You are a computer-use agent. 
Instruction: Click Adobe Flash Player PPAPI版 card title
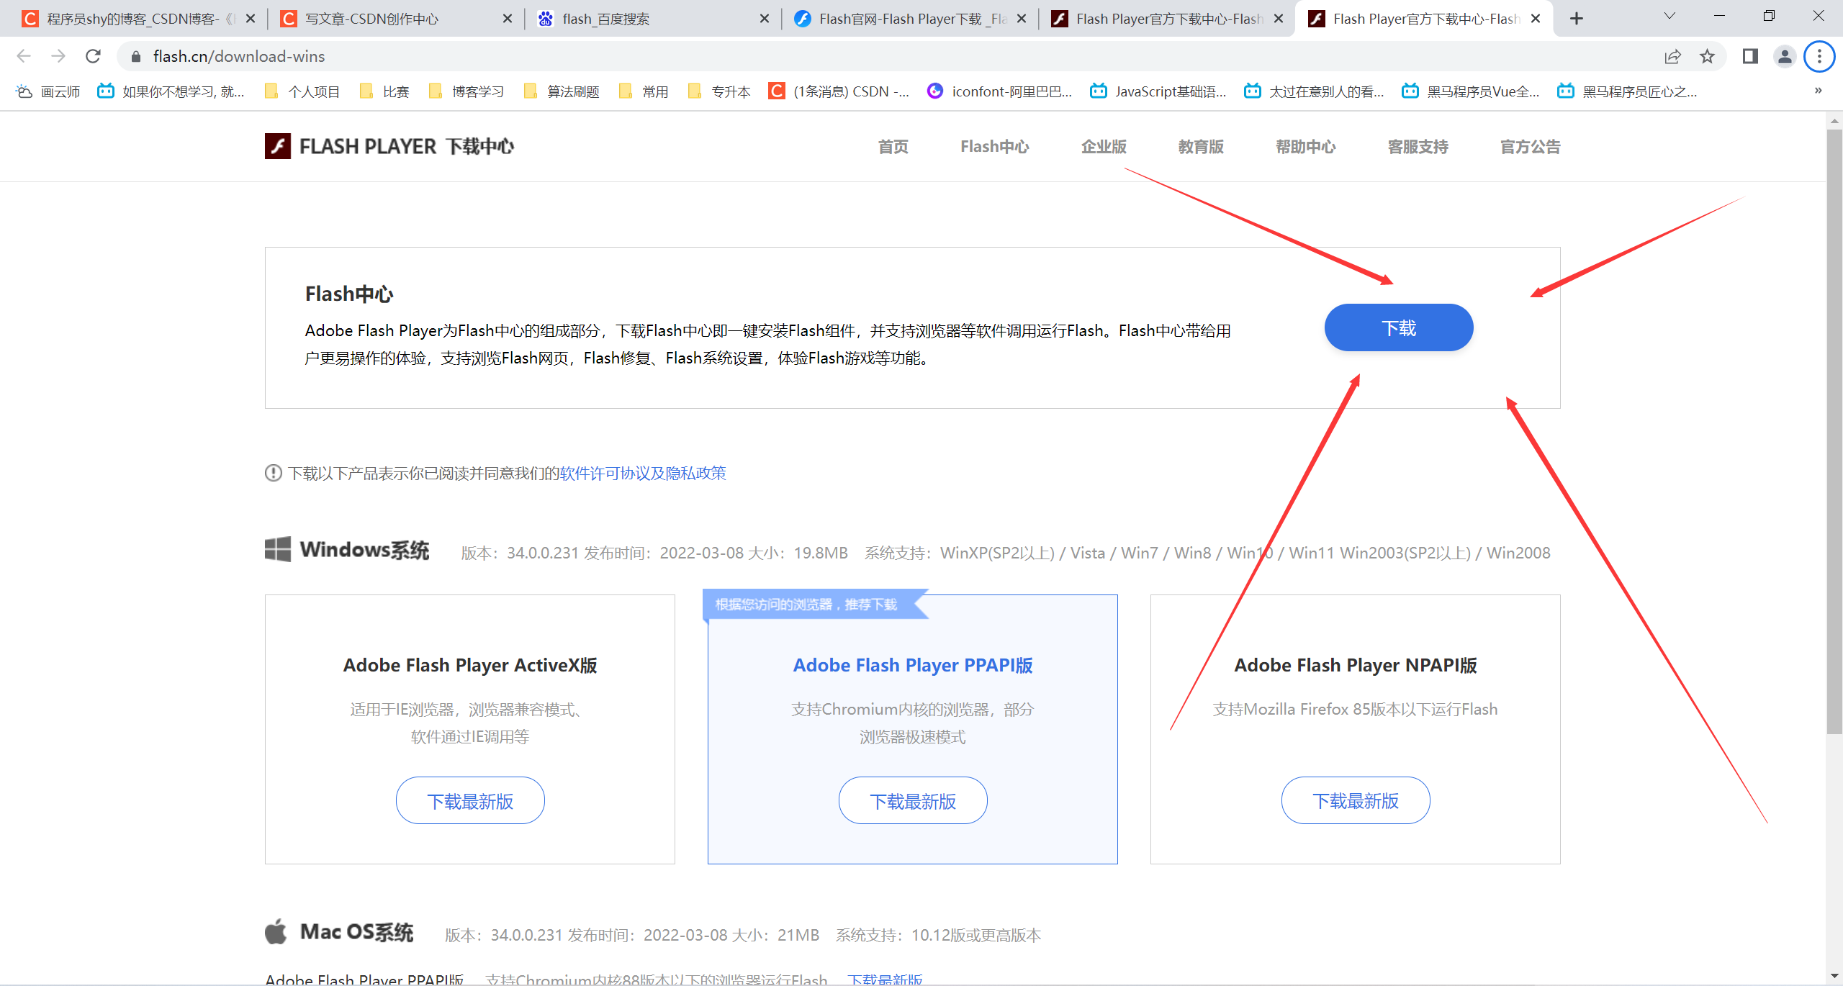click(x=913, y=665)
